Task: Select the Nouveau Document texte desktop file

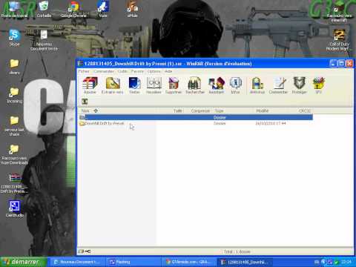Action: pos(44,40)
